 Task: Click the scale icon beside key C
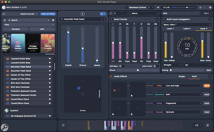point(111,13)
